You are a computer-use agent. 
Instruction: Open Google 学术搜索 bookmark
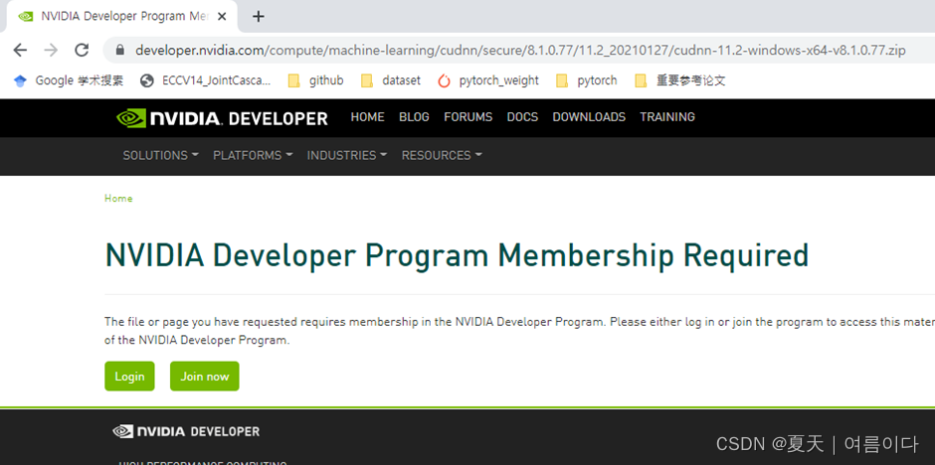[69, 80]
